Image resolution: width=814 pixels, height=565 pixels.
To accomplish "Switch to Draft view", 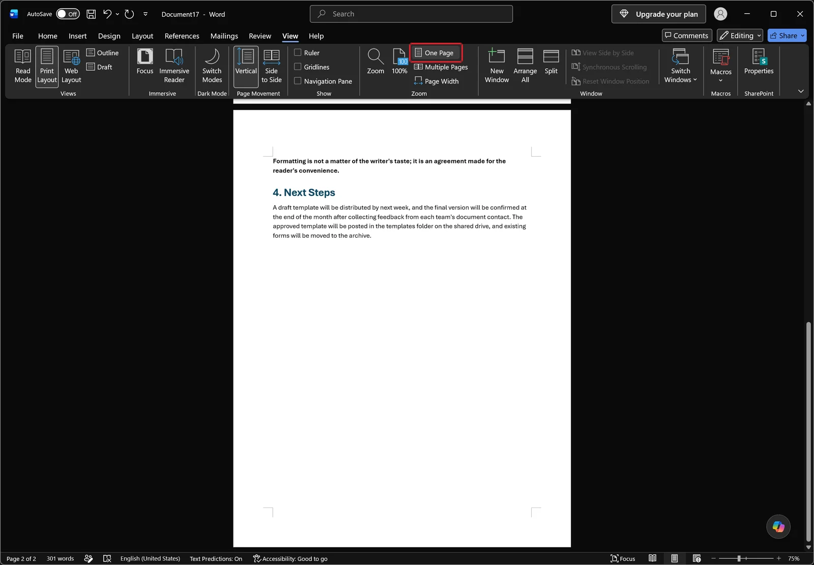I will [100, 67].
